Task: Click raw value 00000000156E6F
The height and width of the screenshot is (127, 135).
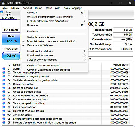Action: [x=119, y=92]
